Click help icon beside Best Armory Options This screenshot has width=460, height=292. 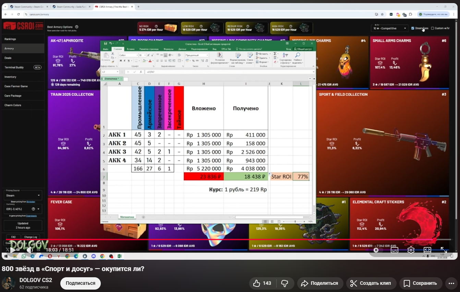pyautogui.click(x=77, y=27)
